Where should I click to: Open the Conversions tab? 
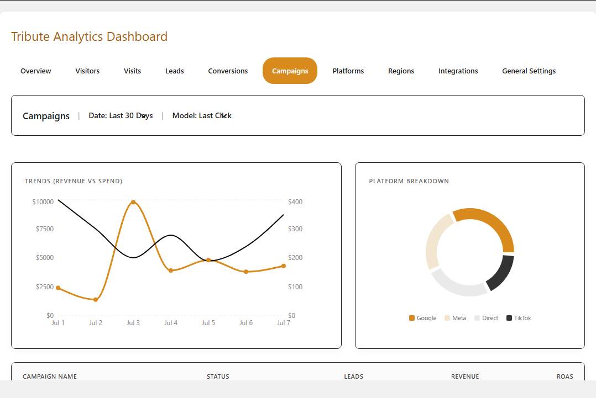pos(228,71)
